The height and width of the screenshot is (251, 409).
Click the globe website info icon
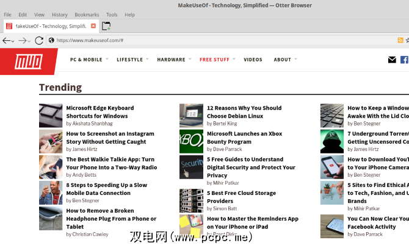click(x=51, y=40)
